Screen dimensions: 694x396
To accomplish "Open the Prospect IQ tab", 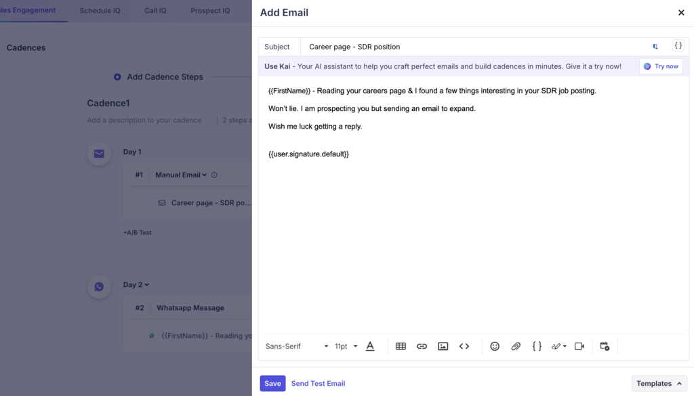I will (x=209, y=11).
